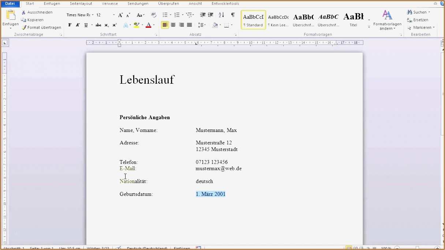Toggle paragraph marks display (¶)

pos(233,15)
